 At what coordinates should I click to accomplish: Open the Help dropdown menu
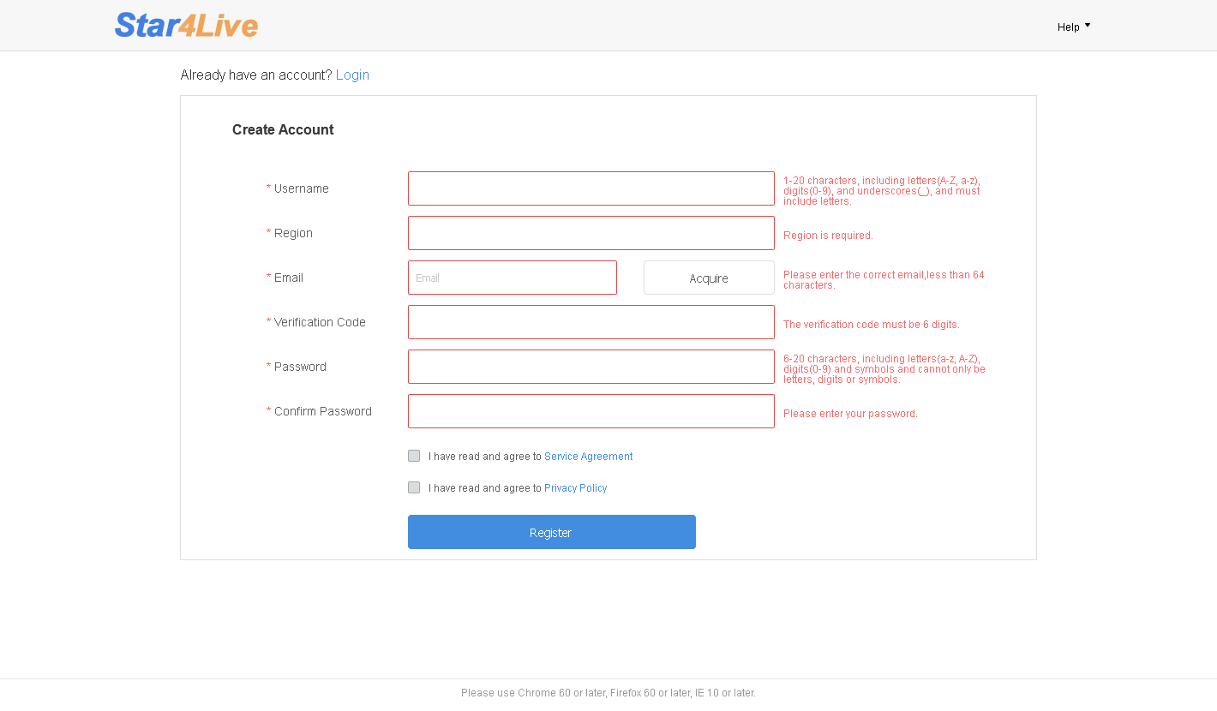point(1074,27)
